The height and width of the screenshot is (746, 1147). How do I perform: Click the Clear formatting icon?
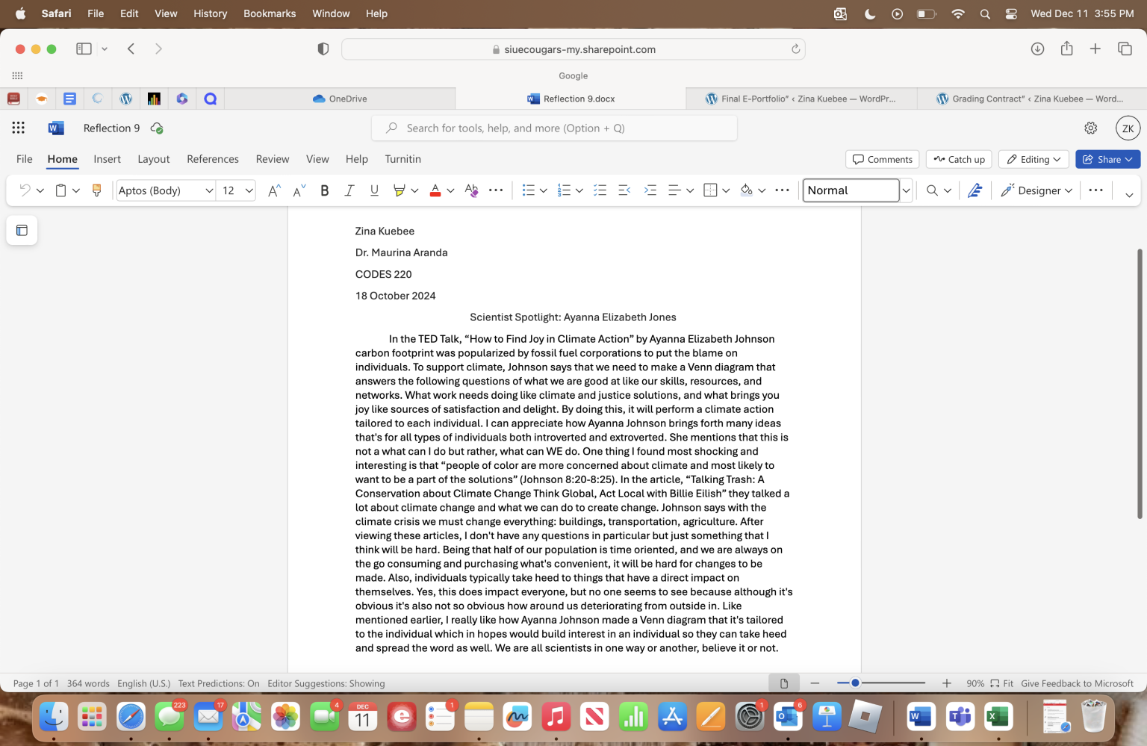471,190
